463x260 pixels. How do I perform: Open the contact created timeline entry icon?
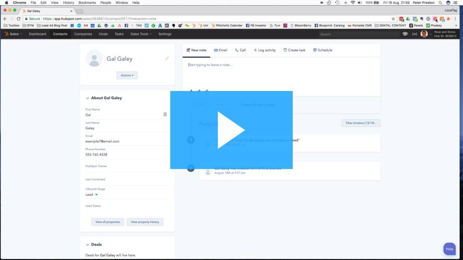[x=191, y=168]
